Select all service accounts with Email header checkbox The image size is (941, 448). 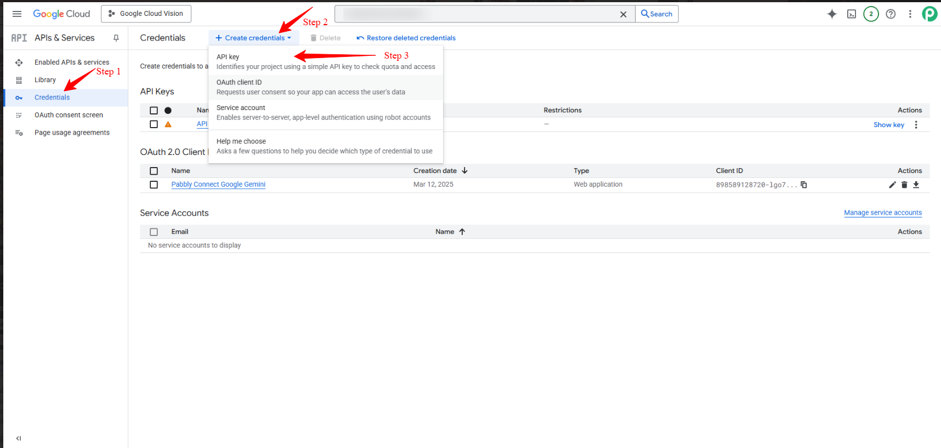click(x=154, y=232)
